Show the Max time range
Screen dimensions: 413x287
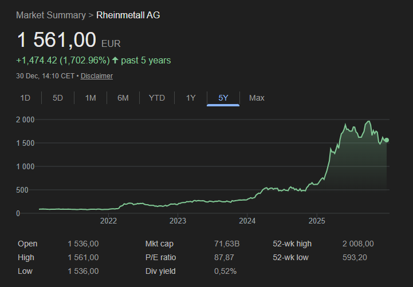(257, 98)
